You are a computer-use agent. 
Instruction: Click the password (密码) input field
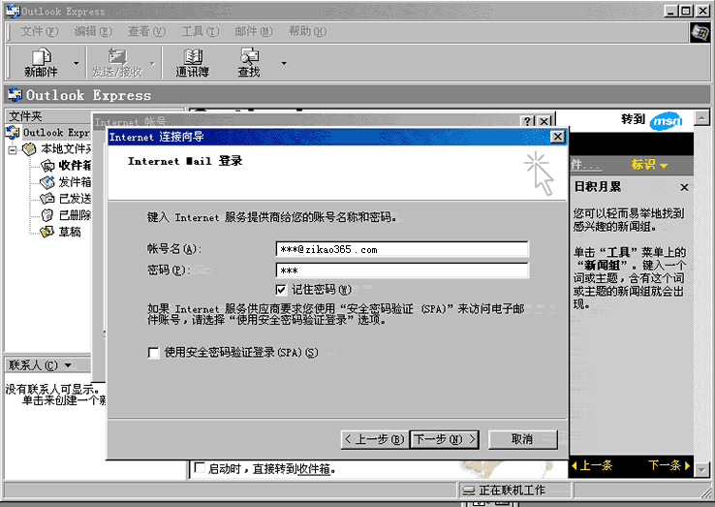402,270
